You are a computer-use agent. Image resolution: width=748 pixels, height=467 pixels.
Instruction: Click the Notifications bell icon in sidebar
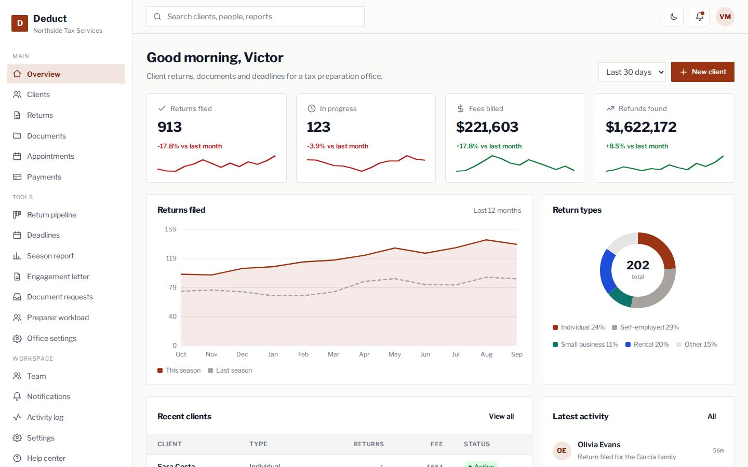(17, 396)
